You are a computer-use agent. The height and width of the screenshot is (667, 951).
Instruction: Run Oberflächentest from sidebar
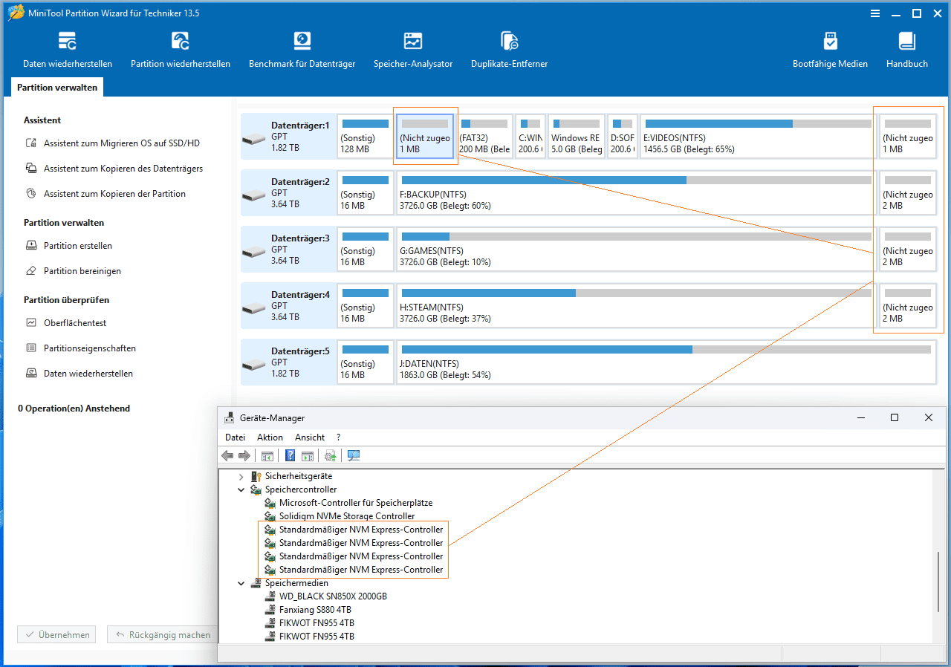(x=65, y=323)
